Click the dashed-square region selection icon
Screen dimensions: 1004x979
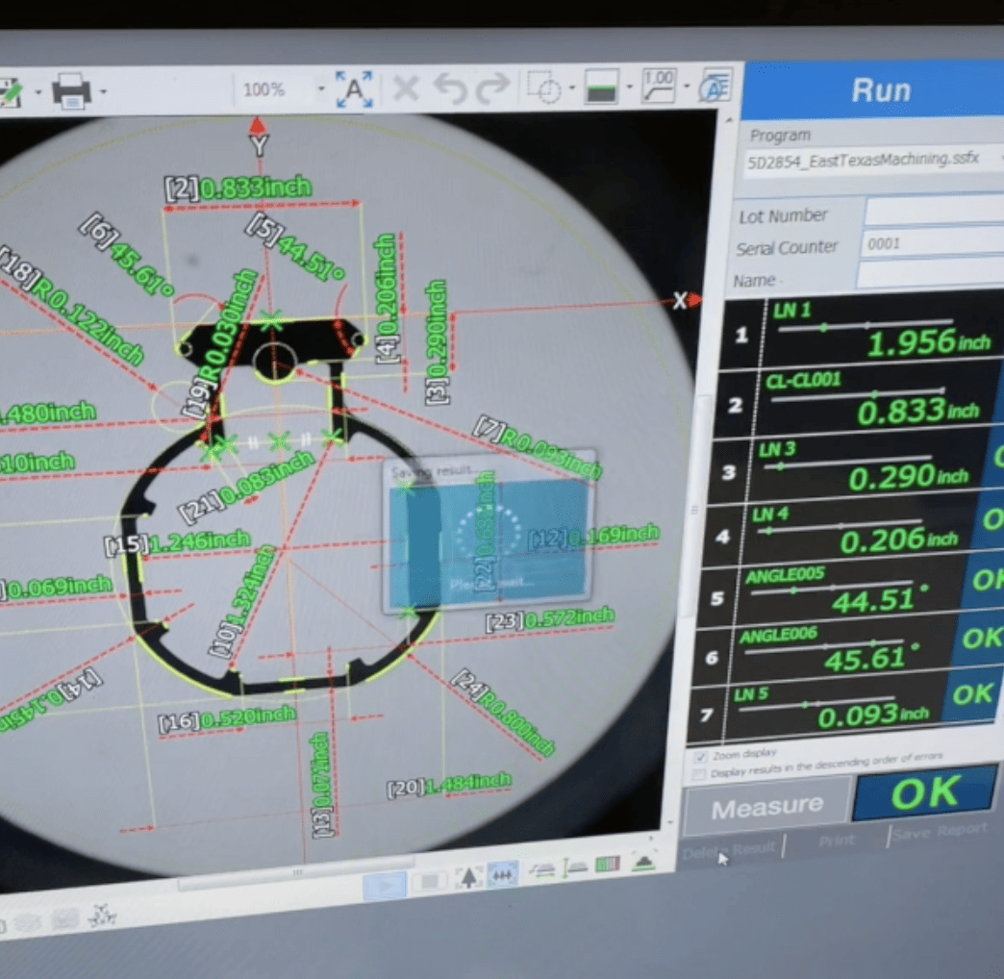pos(543,88)
